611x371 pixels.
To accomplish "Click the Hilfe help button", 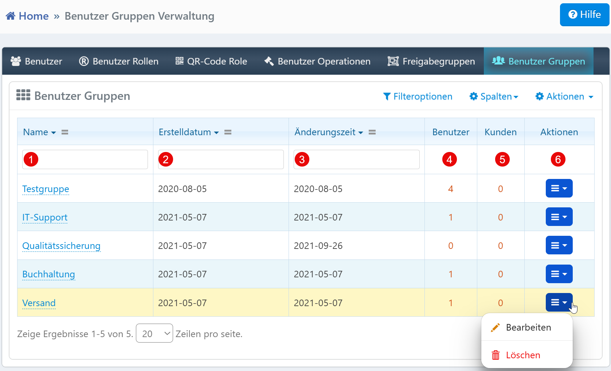I will [584, 15].
